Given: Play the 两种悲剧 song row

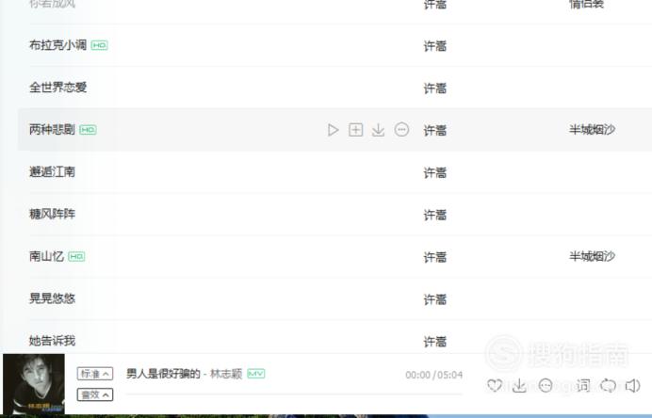Looking at the screenshot, I should 333,130.
